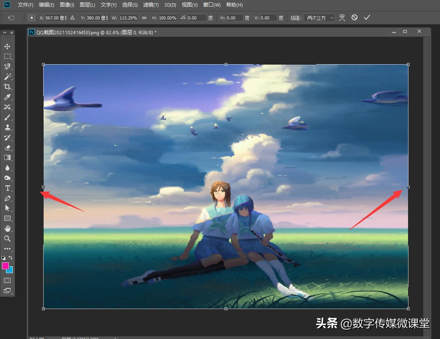440x339 pixels.
Task: Toggle the maintain aspect ratio link
Action: (144, 18)
